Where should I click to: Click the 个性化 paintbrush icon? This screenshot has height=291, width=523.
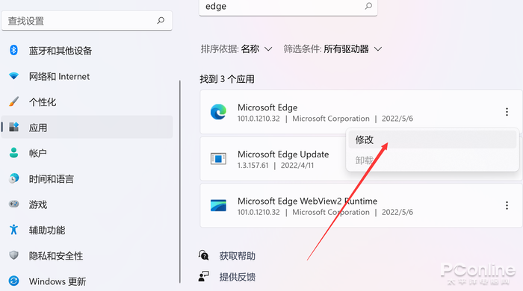[13, 101]
